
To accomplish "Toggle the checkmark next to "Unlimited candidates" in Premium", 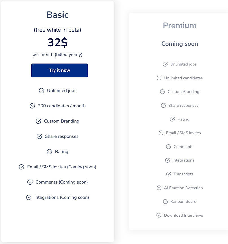I will 159,78.
